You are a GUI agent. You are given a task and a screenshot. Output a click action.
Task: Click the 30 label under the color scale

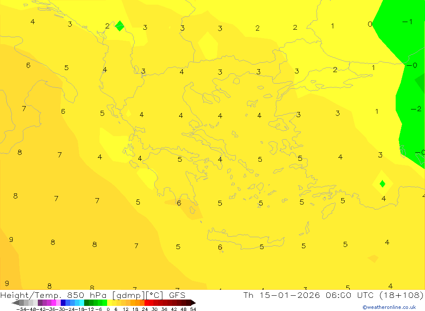[x=155, y=309]
